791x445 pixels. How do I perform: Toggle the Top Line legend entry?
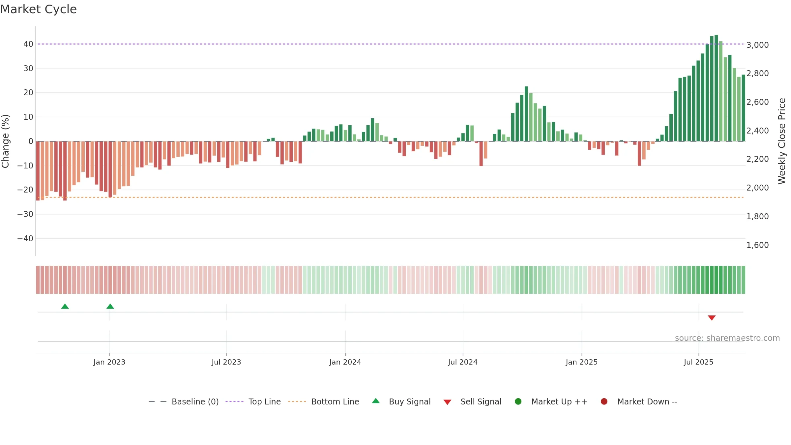[253, 401]
